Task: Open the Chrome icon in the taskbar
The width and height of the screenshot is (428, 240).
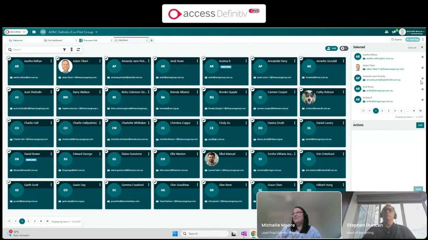Action: click(x=253, y=234)
